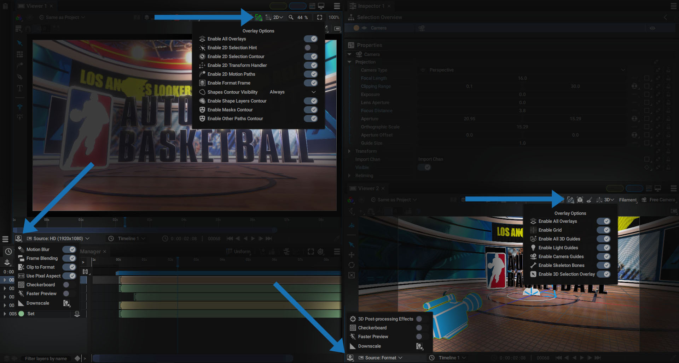
Task: Open the Viewer 2 Overlay Options icon
Action: coord(570,200)
